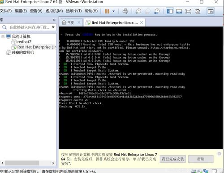Switch to the 主页 tab
Screen dimensions: 224x173
click(70, 22)
